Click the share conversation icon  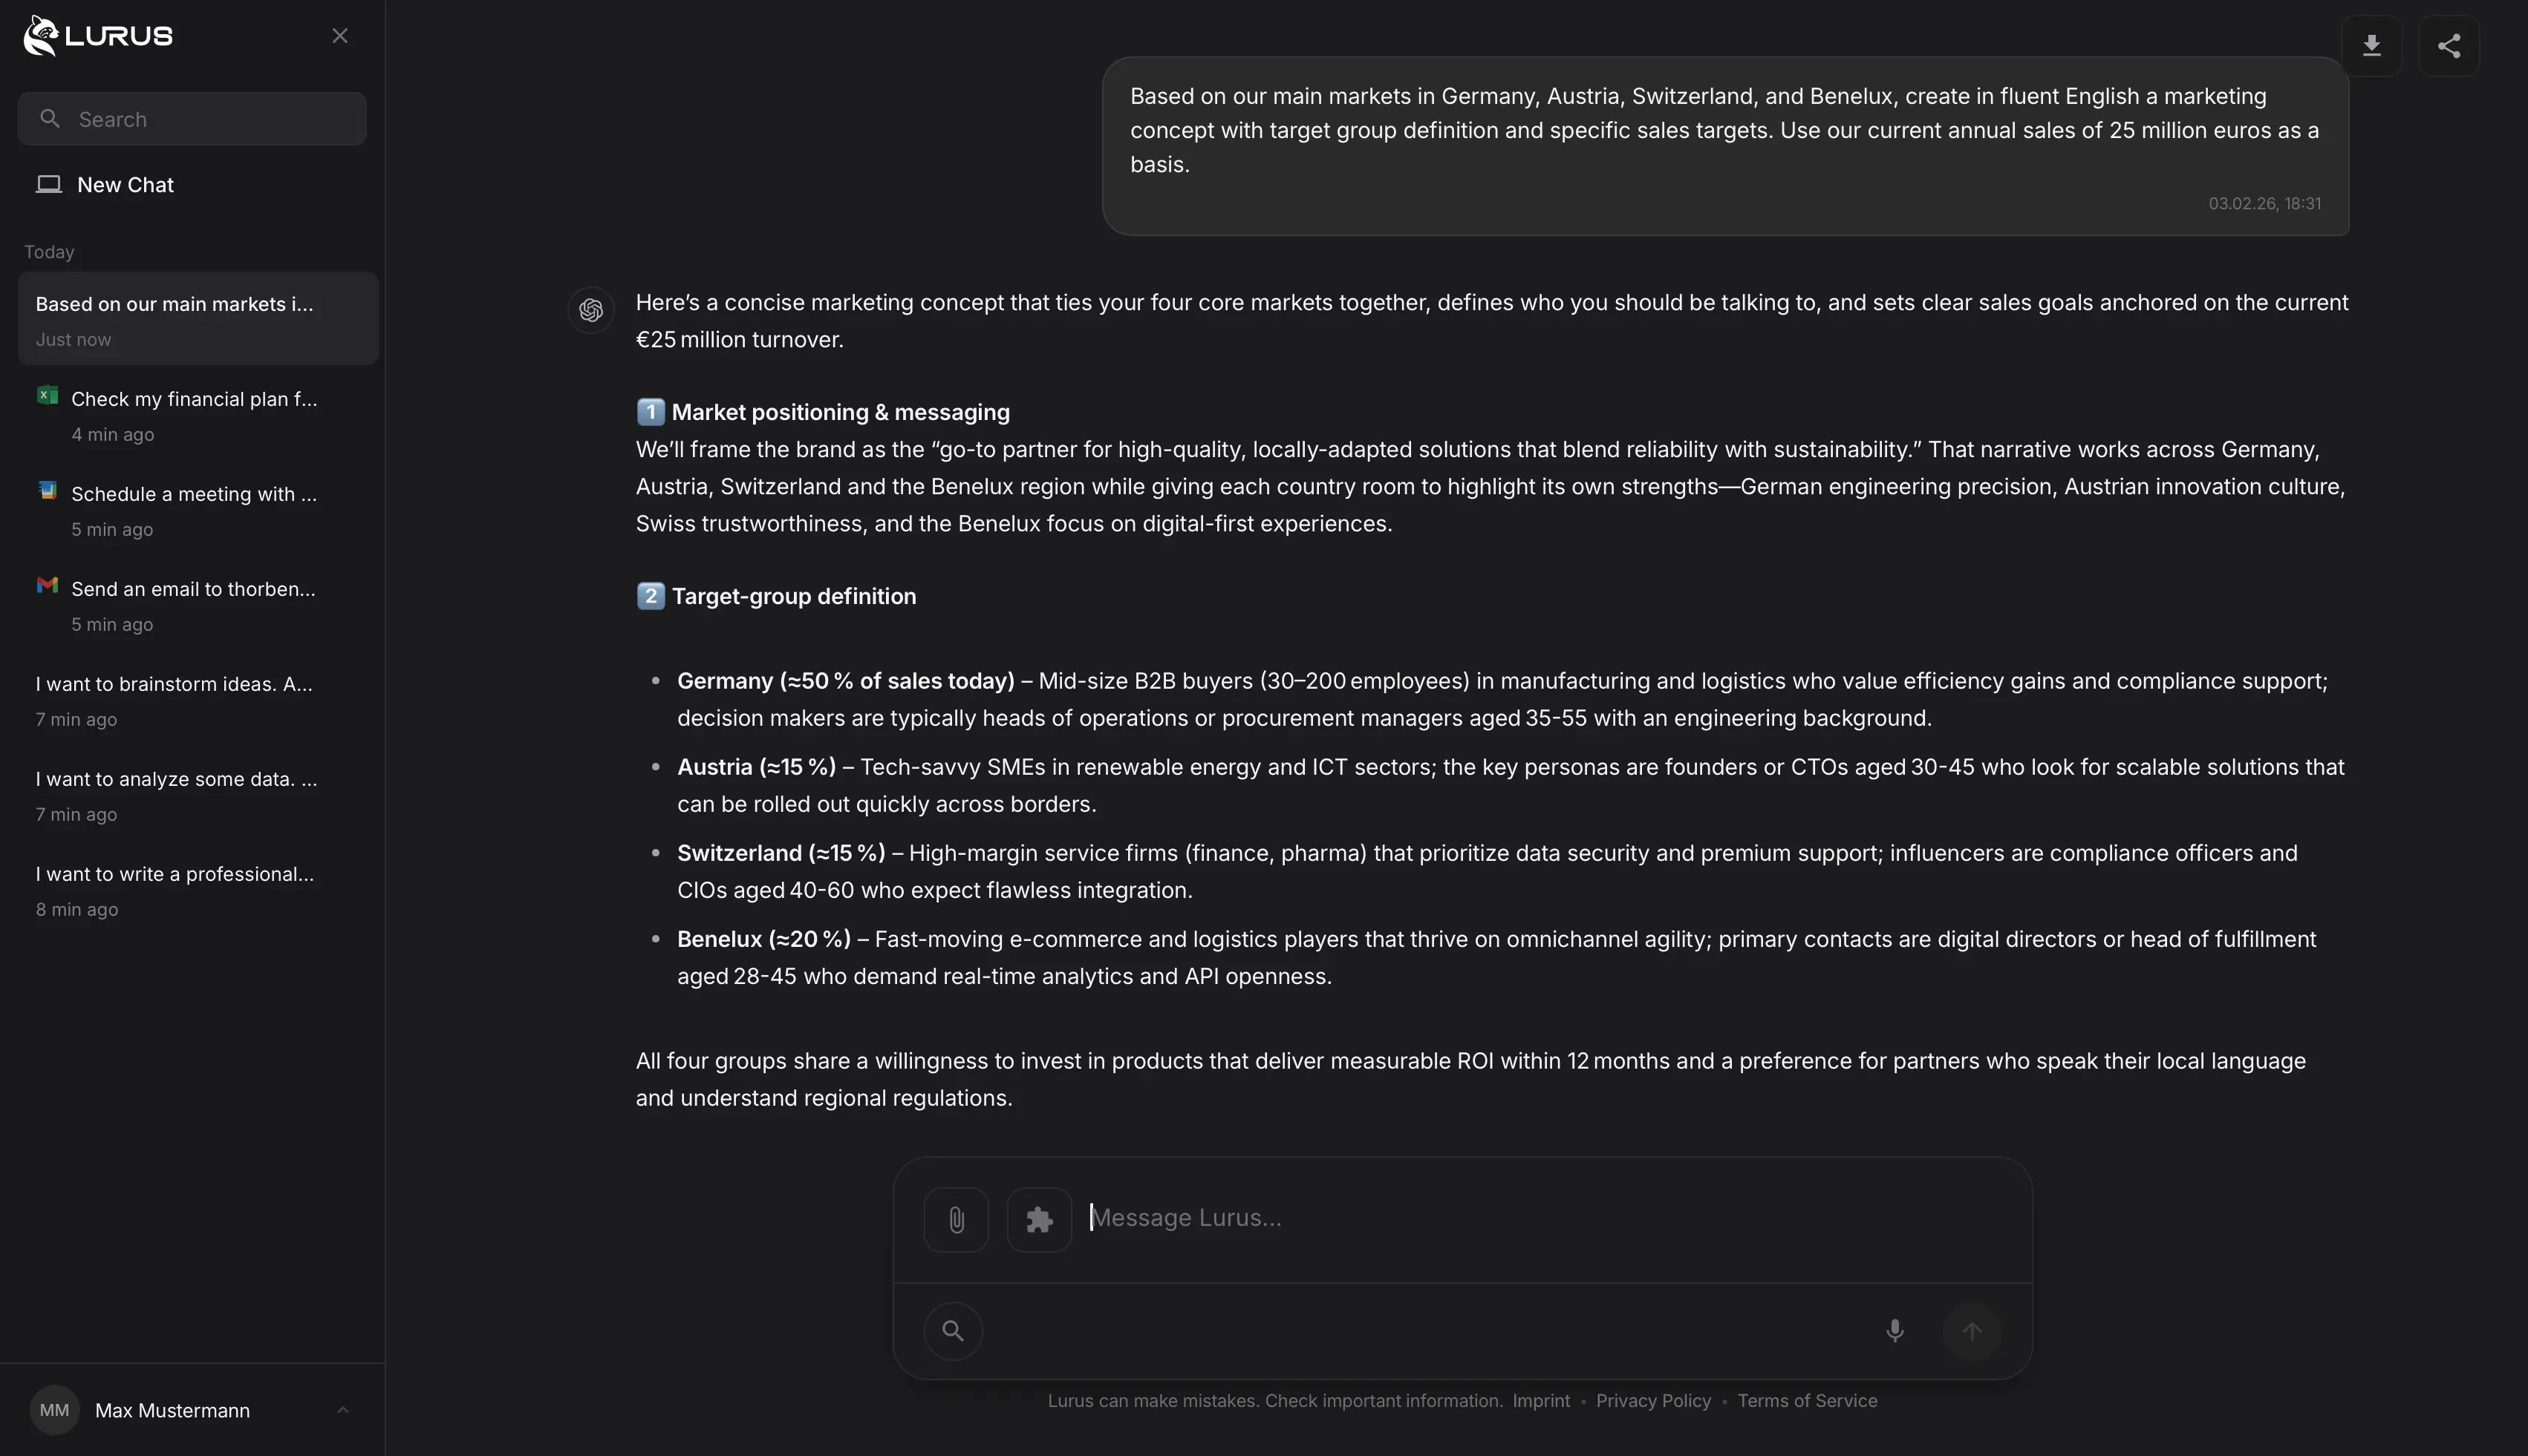pyautogui.click(x=2448, y=46)
